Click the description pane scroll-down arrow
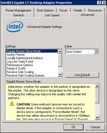Image resolution: width=107 pixels, height=133 pixels. click(97, 118)
